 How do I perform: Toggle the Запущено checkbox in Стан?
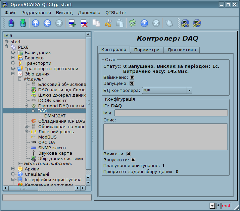(132, 84)
